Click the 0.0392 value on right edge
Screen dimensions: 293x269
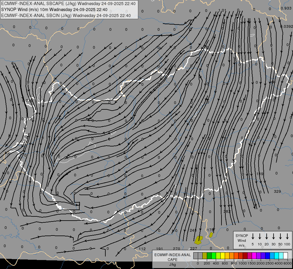(287, 27)
